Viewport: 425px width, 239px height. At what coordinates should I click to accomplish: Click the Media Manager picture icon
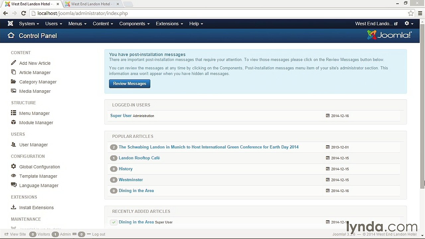13,91
